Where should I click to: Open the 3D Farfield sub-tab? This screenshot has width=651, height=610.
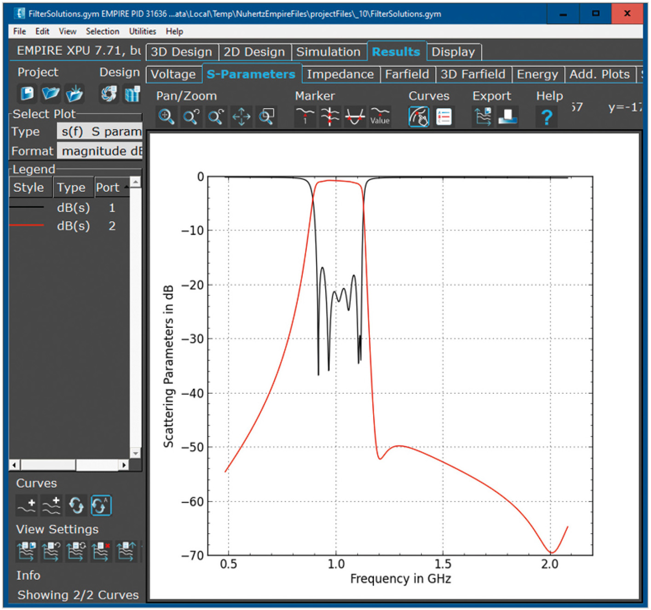tap(473, 75)
